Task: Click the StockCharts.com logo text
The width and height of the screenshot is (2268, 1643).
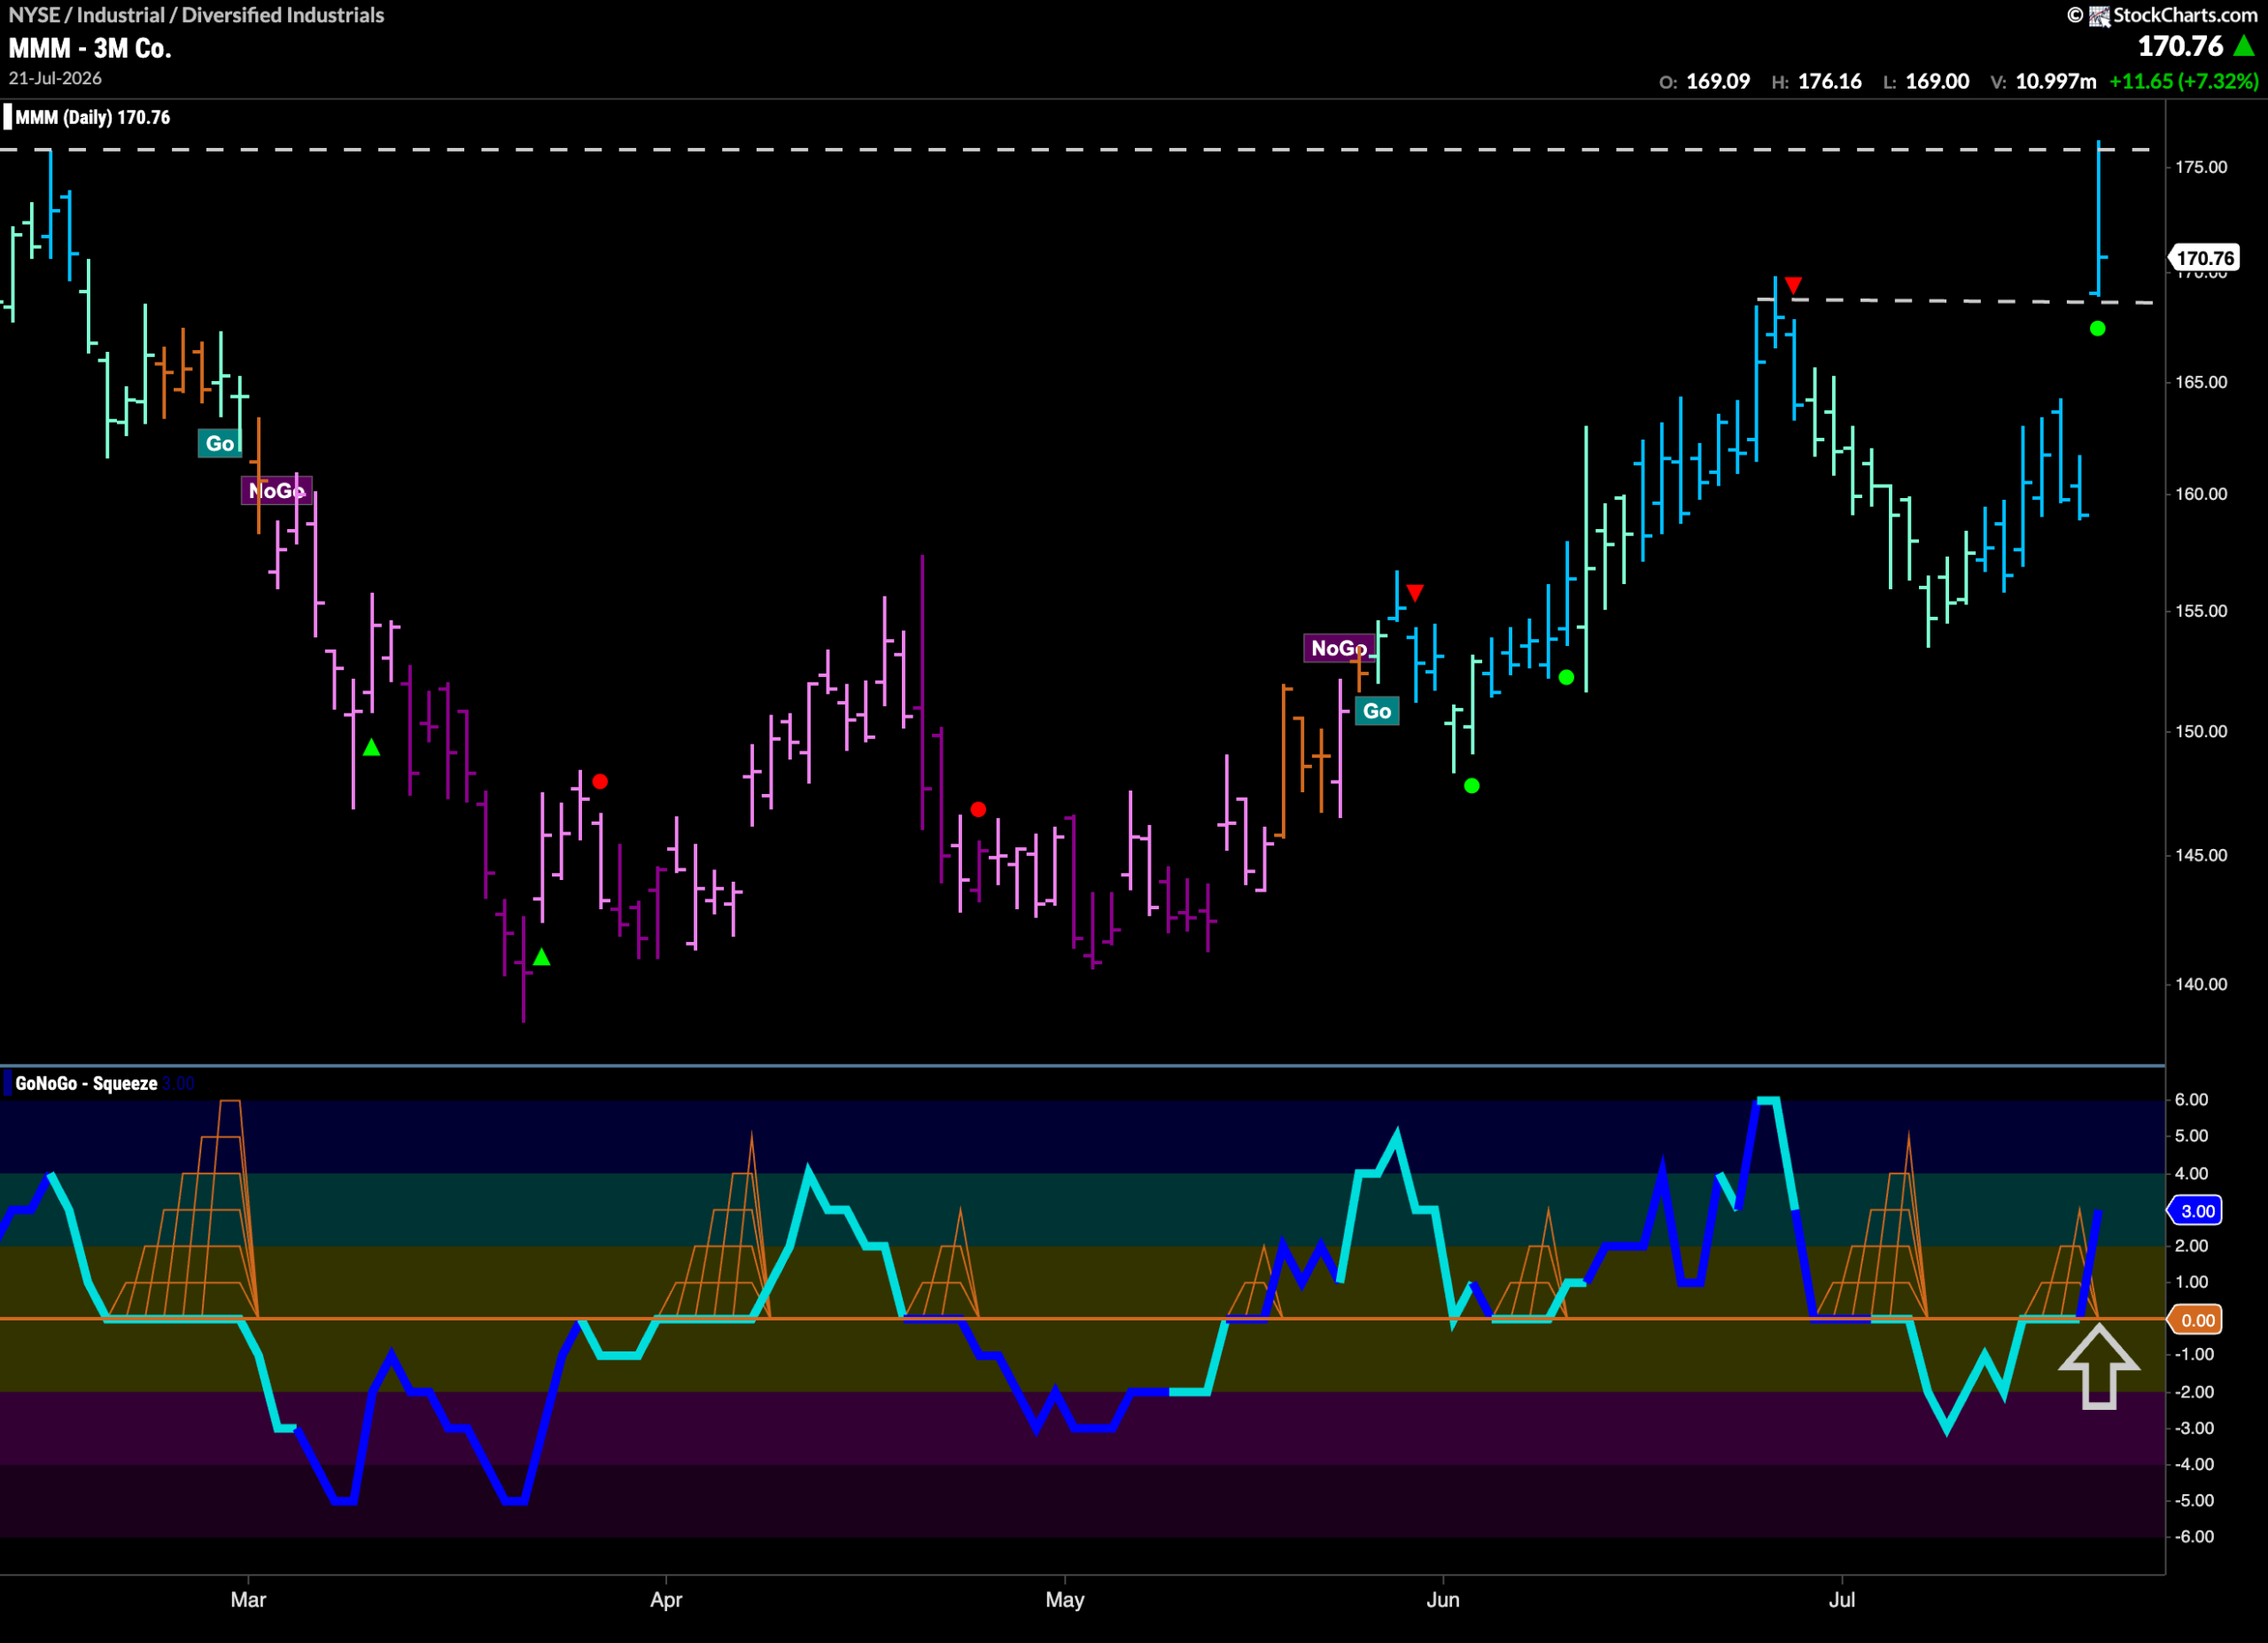Action: click(x=2185, y=15)
